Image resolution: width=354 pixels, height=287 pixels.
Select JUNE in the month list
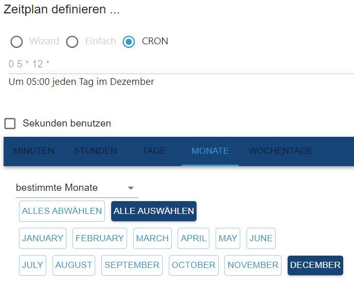(x=261, y=239)
